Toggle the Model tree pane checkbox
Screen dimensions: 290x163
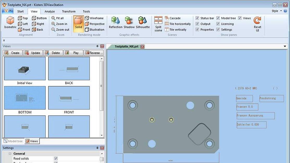pos(218,18)
